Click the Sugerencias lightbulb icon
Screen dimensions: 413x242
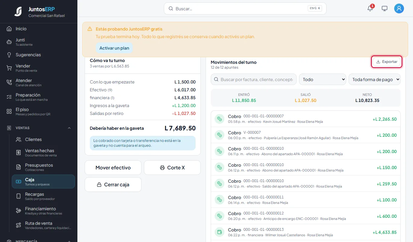(9, 55)
